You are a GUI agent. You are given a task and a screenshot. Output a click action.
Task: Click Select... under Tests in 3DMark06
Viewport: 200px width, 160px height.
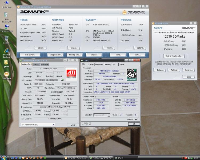(x=41, y=48)
